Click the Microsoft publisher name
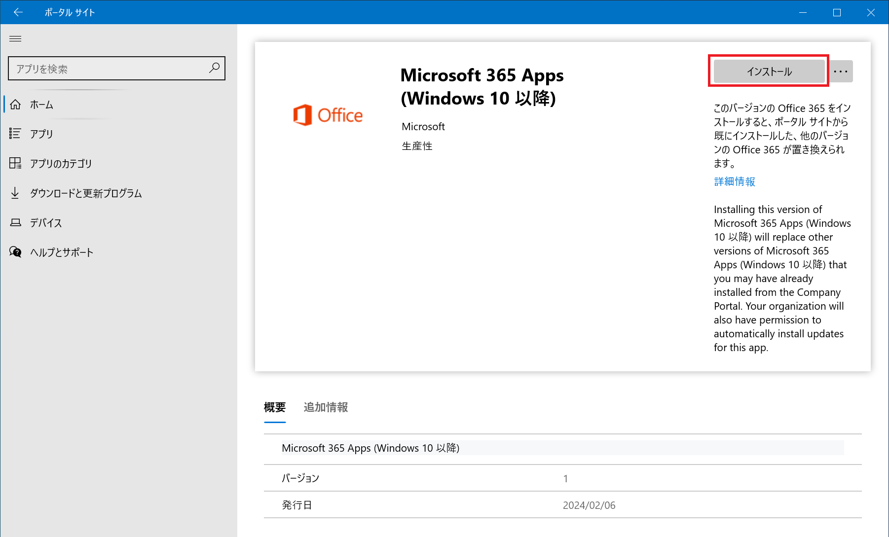Screen dimensions: 889x537 pyautogui.click(x=423, y=127)
